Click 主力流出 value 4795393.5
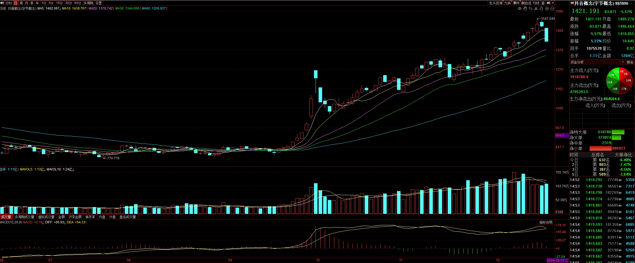Image resolution: width=635 pixels, height=263 pixels. click(x=579, y=92)
